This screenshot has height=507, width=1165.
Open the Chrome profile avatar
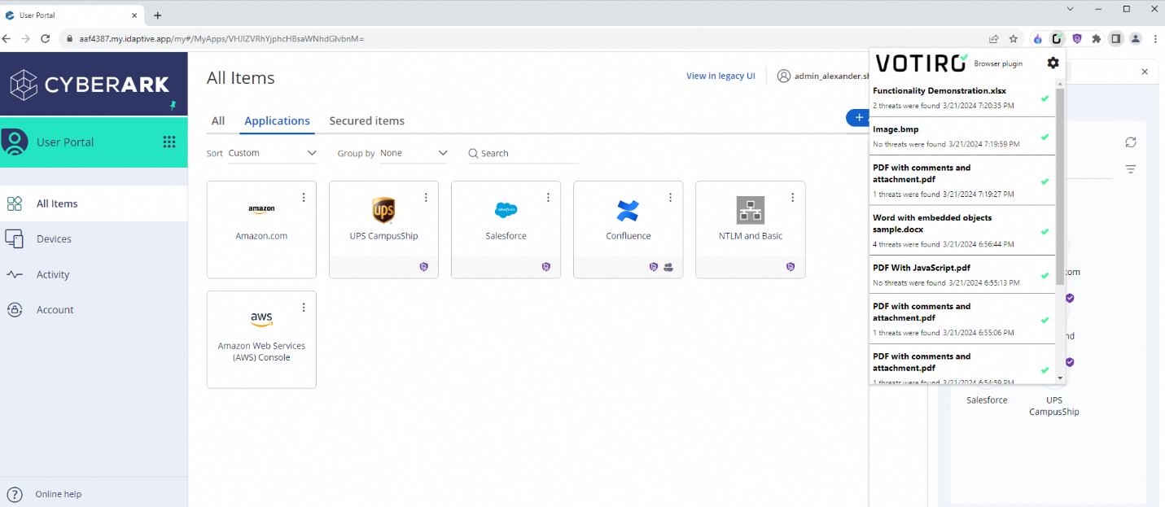(1136, 38)
